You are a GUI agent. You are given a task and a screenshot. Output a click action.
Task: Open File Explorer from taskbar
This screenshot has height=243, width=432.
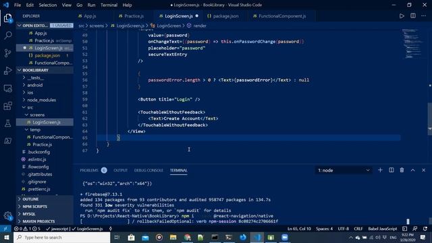(x=173, y=237)
